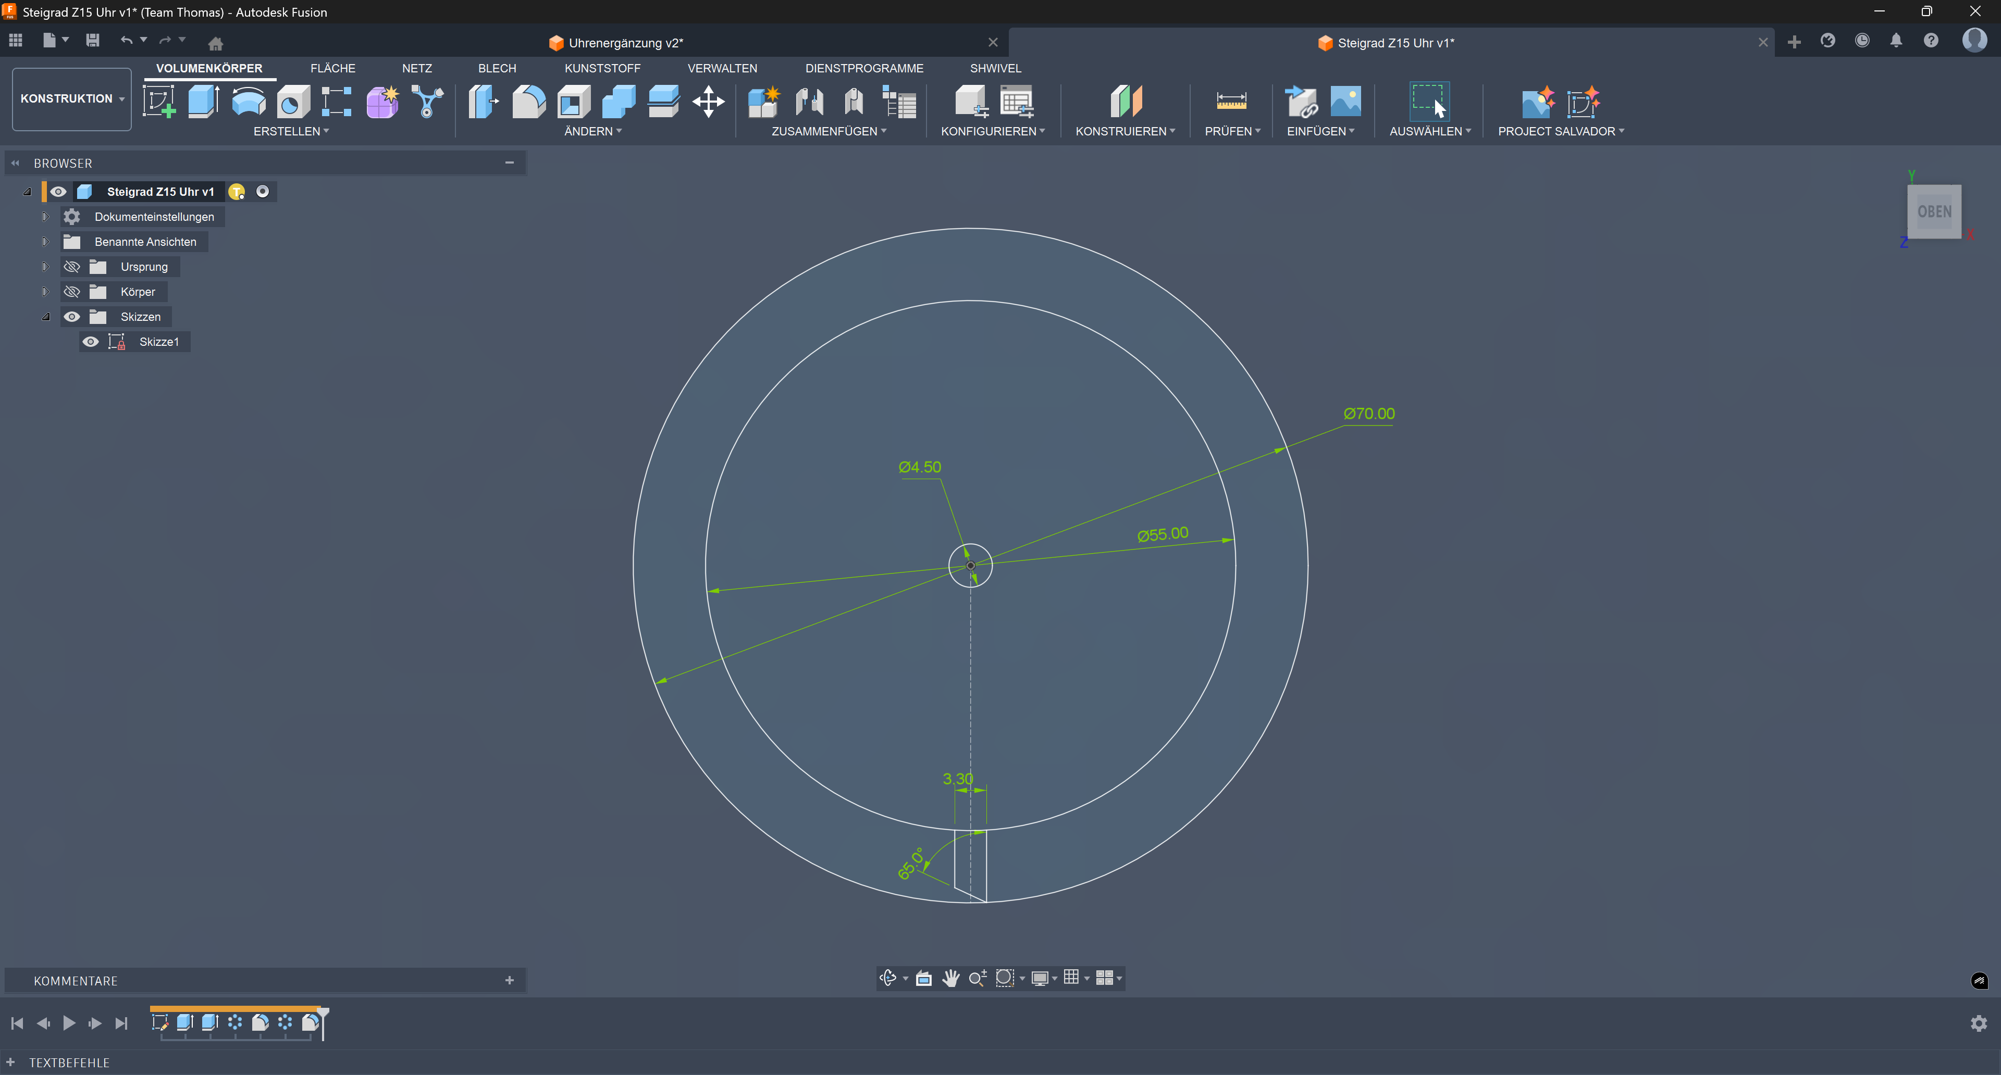The height and width of the screenshot is (1075, 2001).
Task: Expand the Dokumenteinstellungen tree node
Action: pos(45,217)
